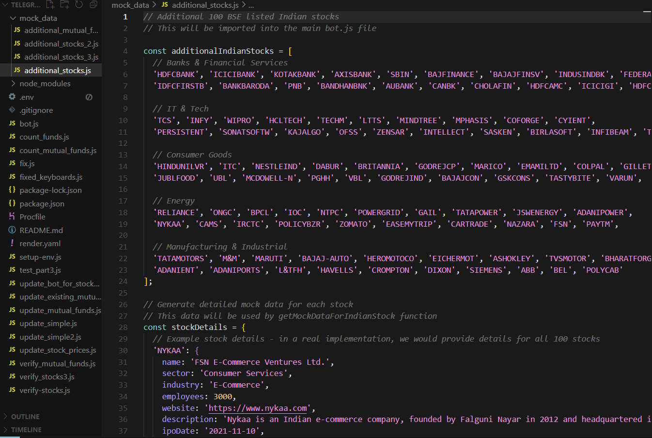Open additional_mutual_f... file
This screenshot has height=438, width=652.
click(x=61, y=30)
